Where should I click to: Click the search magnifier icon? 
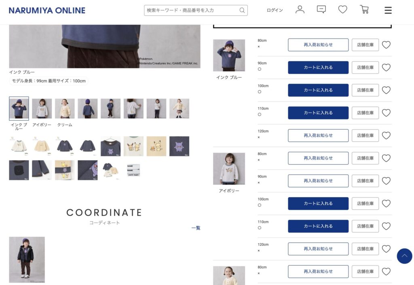click(x=242, y=10)
